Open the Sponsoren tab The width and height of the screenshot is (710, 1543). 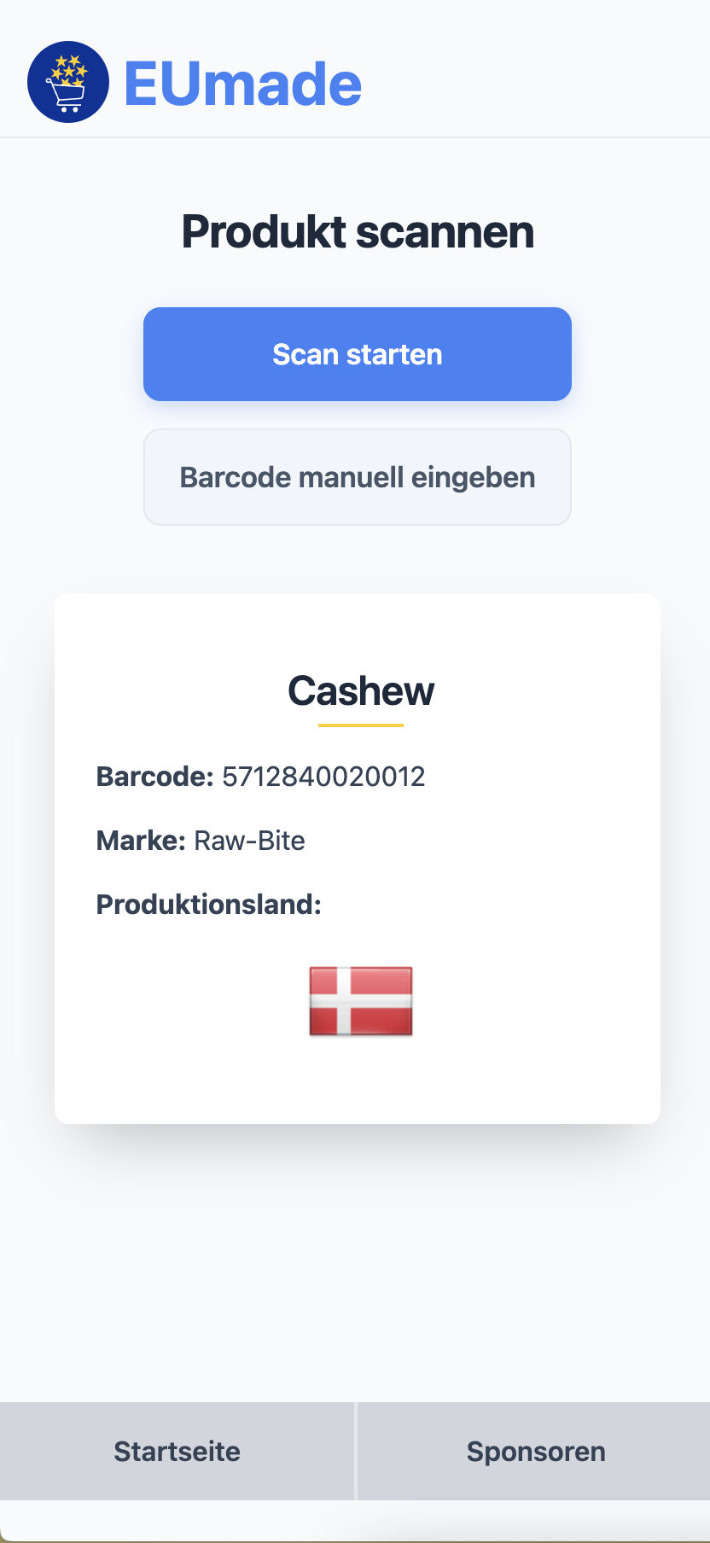coord(535,1450)
